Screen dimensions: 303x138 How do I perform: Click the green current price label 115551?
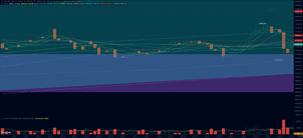(298, 44)
